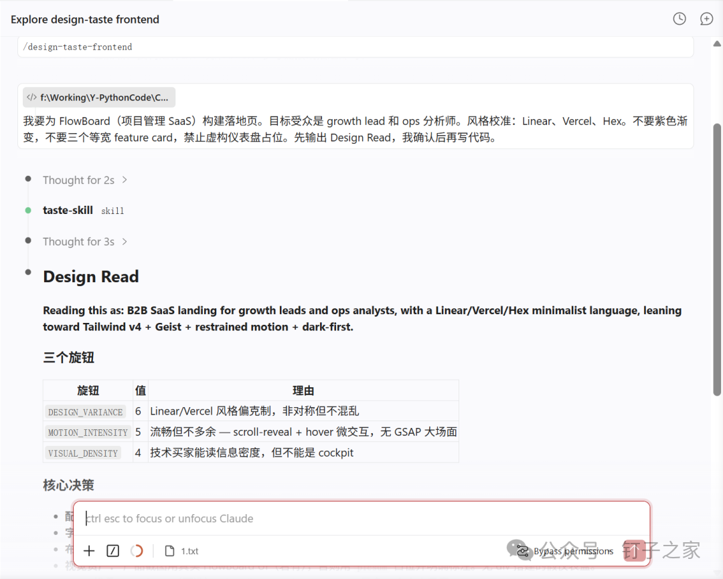Click the 'Explore design-taste frontend' title
Viewport: 723px width, 579px height.
pos(85,19)
